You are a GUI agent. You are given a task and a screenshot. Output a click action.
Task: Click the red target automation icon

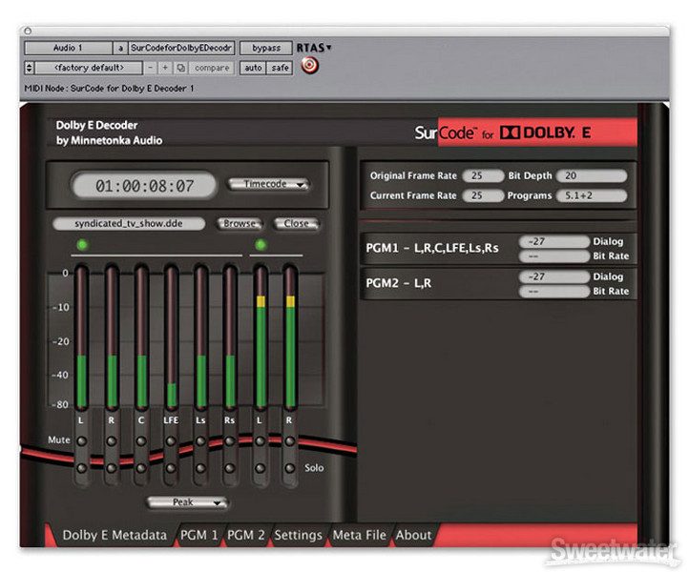(308, 67)
